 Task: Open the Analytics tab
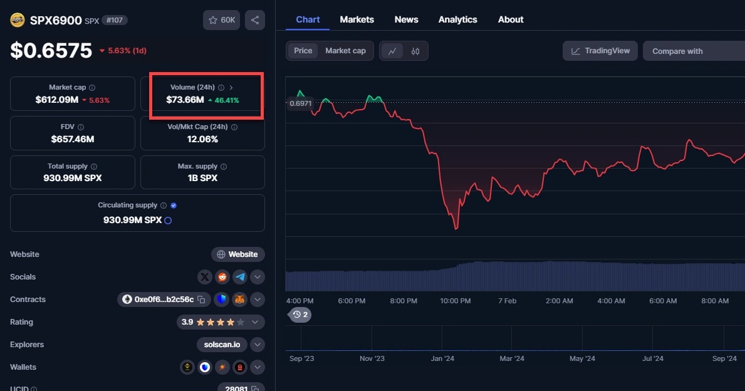[457, 19]
